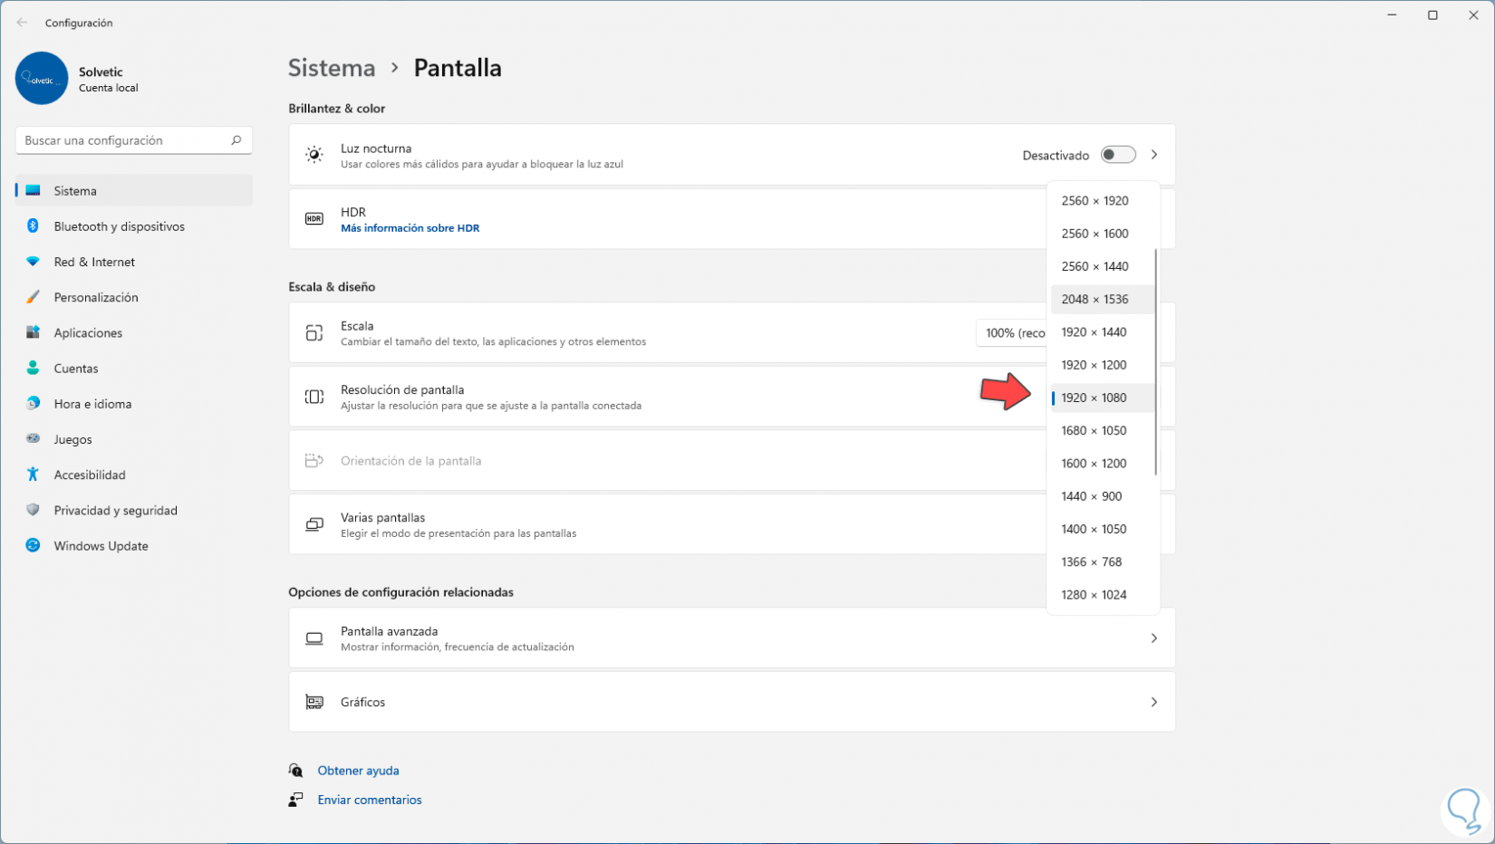This screenshot has width=1495, height=844.
Task: Click the Bluetooth y dispositivos sidebar icon
Action: [x=33, y=226]
